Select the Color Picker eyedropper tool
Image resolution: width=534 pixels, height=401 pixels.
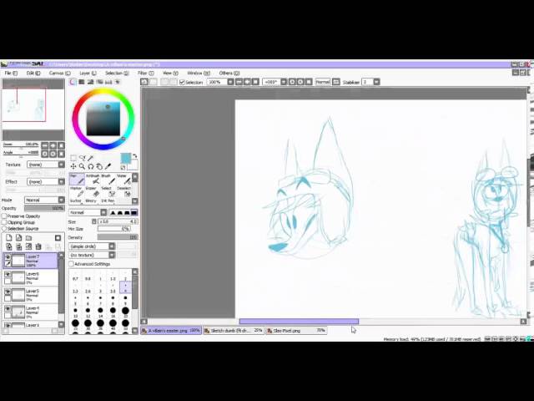click(x=108, y=166)
